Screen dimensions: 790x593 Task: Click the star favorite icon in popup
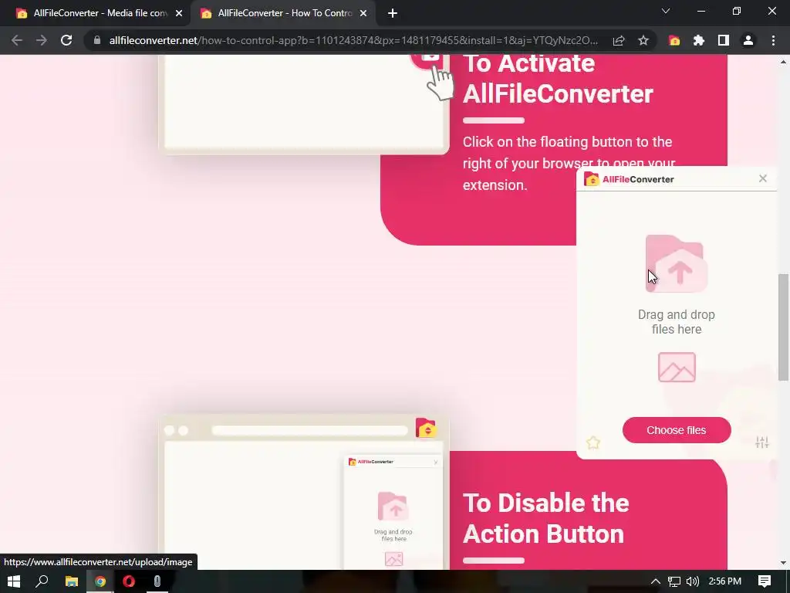point(593,442)
